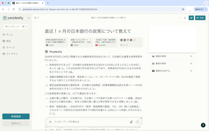Click the attach file paperclip icon
The image size is (209, 131).
(x=131, y=122)
